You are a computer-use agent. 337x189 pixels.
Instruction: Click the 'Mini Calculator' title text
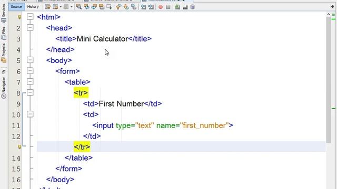[x=102, y=39]
